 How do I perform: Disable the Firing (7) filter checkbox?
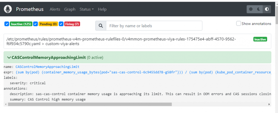tap(61, 24)
